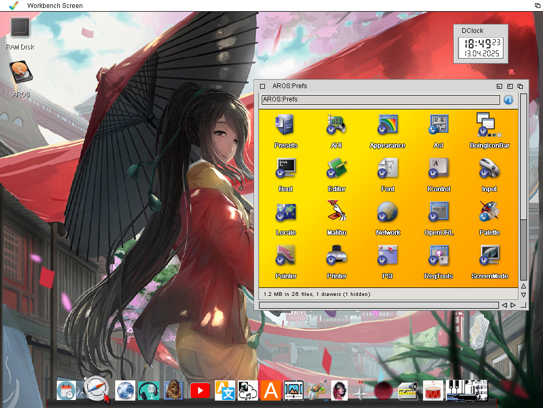Open the north star compass in the dock
This screenshot has height=408, width=543.
tap(360, 390)
